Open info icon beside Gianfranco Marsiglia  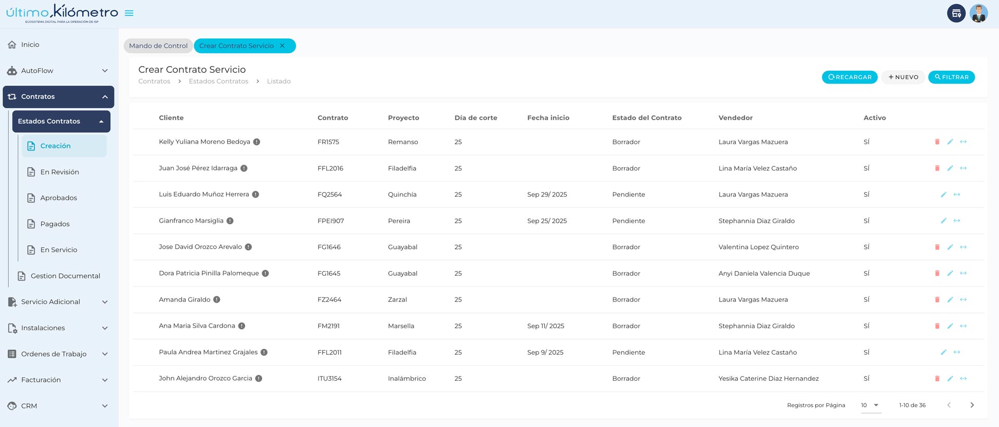(230, 221)
